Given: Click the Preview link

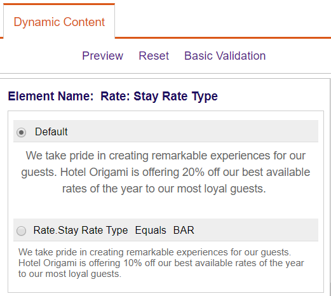Looking at the screenshot, I should (x=102, y=56).
